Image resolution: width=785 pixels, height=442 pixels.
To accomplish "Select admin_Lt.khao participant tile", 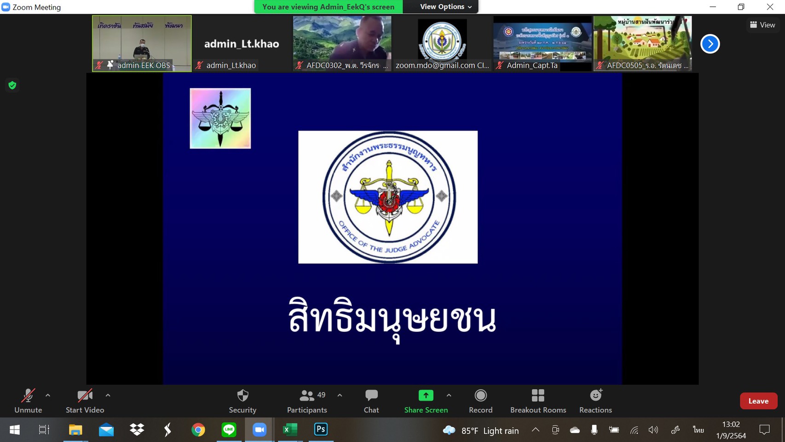I will click(x=242, y=44).
